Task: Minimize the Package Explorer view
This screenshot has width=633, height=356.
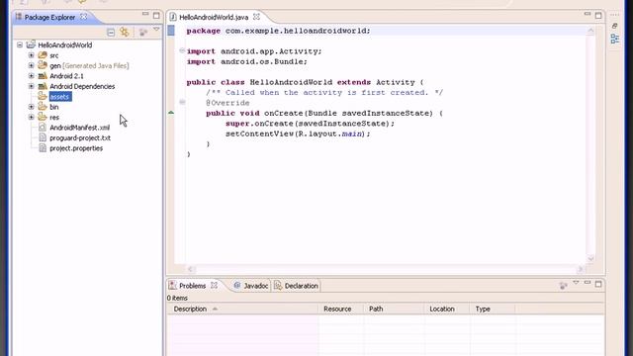Action: tap(145, 14)
